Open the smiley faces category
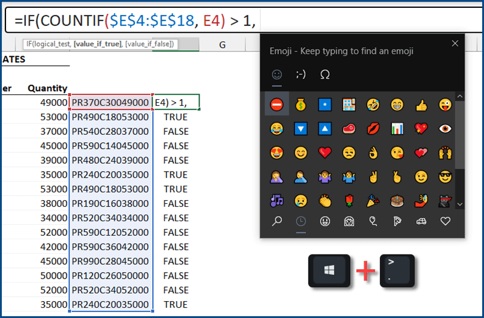Screen dimensions: 484x318 [325, 221]
